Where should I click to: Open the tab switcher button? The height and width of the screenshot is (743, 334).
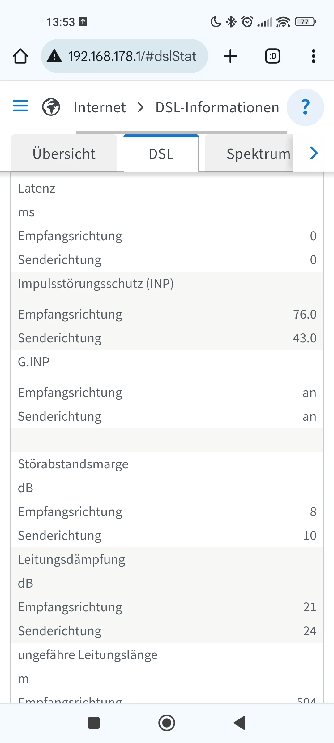pos(273,56)
